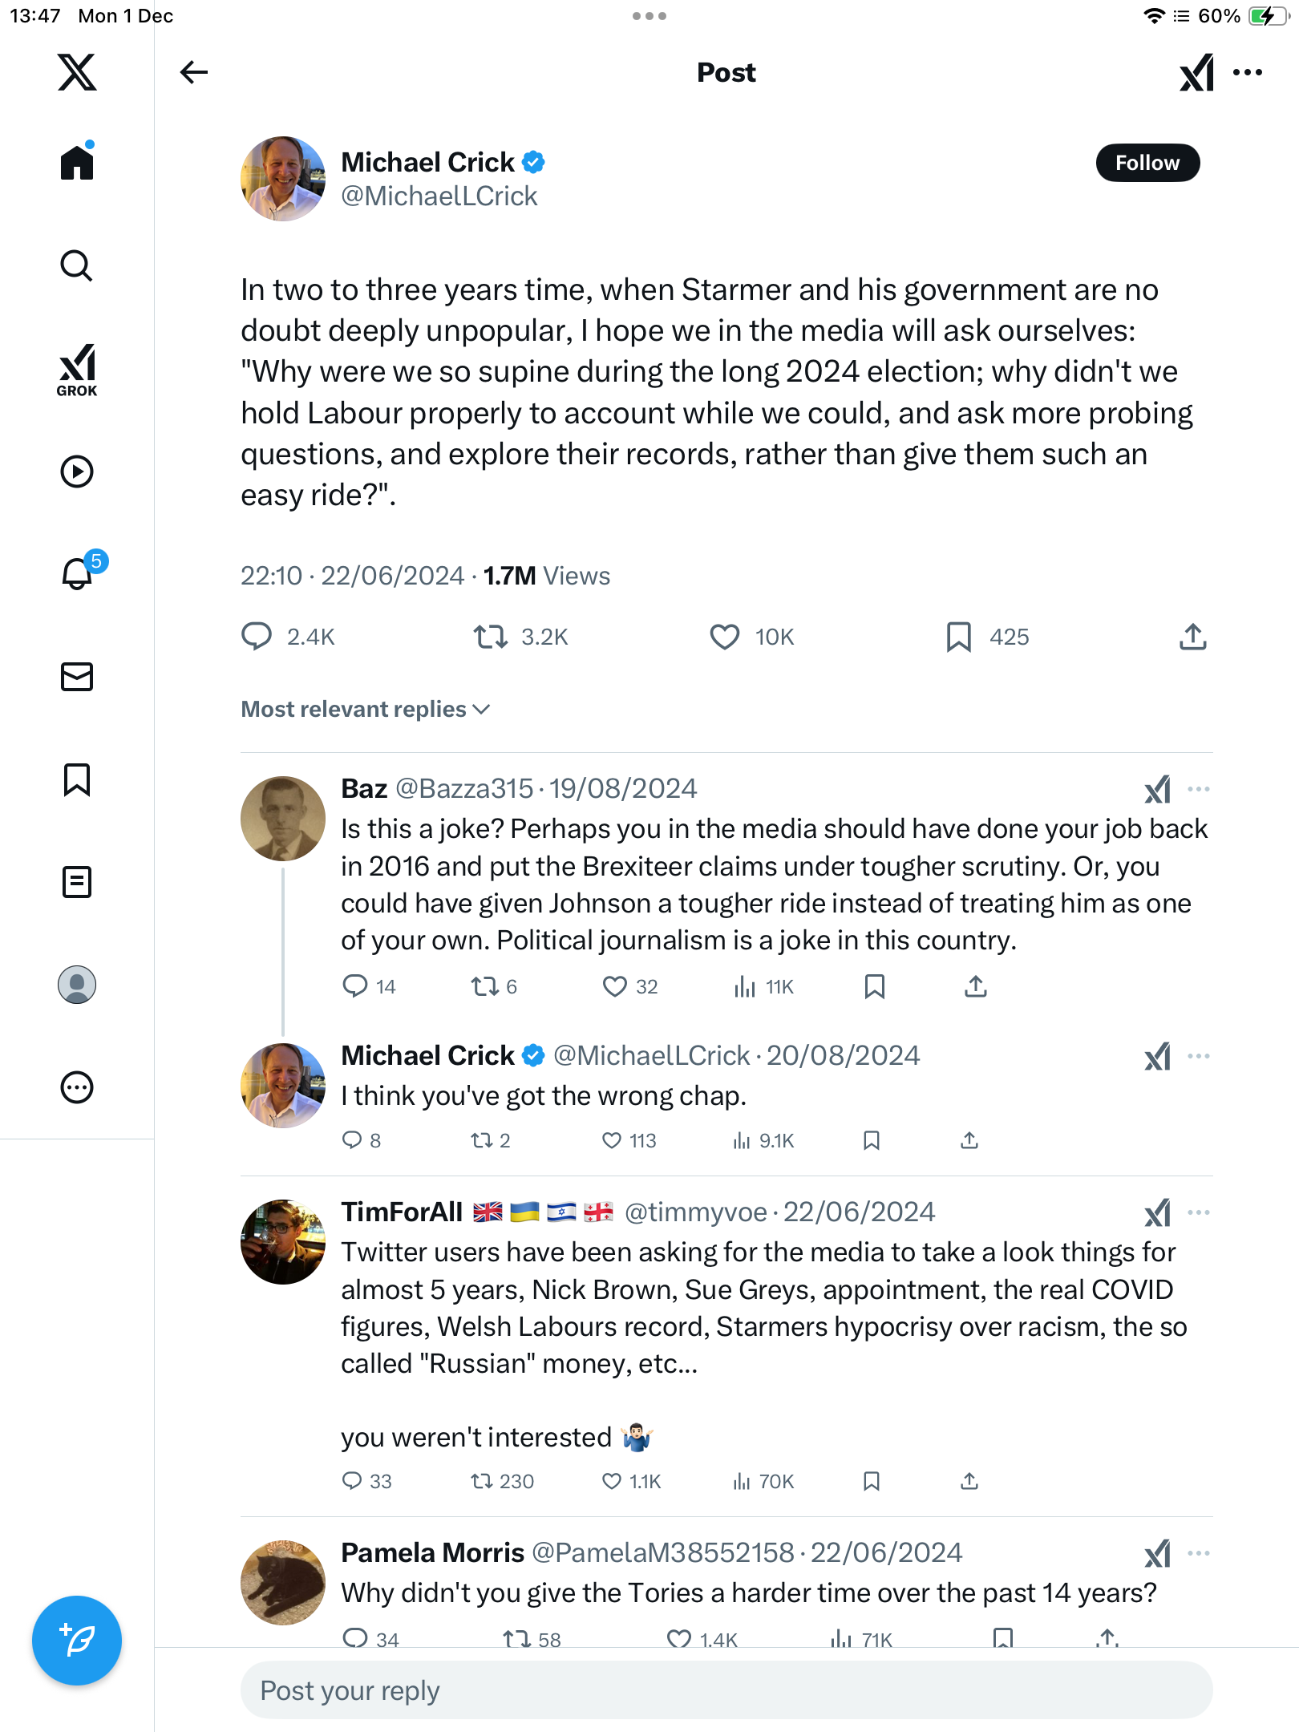
Task: Open the Search page
Action: [77, 265]
